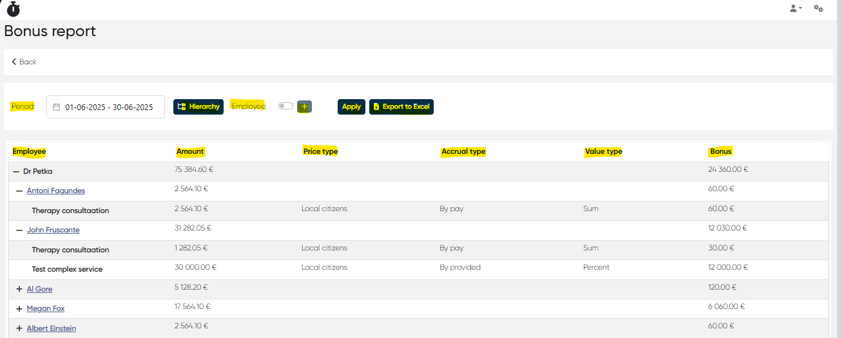The width and height of the screenshot is (841, 338).
Task: Collapse the Antoni Fagundes row
Action: click(x=20, y=191)
